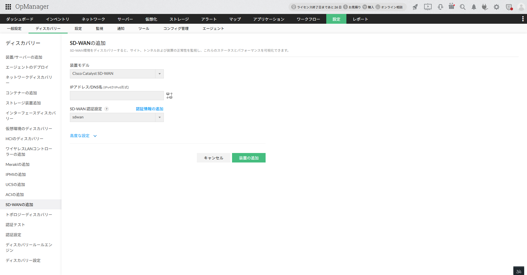Screen dimensions: 527x275
Task: Open the chat widget in bottom corner
Action: coord(519,271)
